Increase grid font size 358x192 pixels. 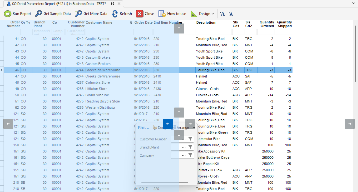pos(222,14)
